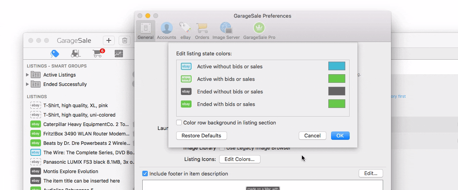Click ebay icon of T-Shirt XL pink listing
The width and height of the screenshot is (458, 190).
click(x=35, y=105)
